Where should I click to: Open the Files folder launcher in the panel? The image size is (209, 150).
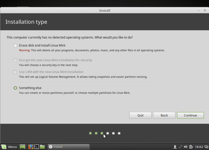[x=42, y=147]
